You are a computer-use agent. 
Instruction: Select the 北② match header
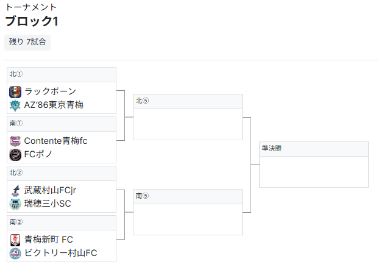(62, 174)
